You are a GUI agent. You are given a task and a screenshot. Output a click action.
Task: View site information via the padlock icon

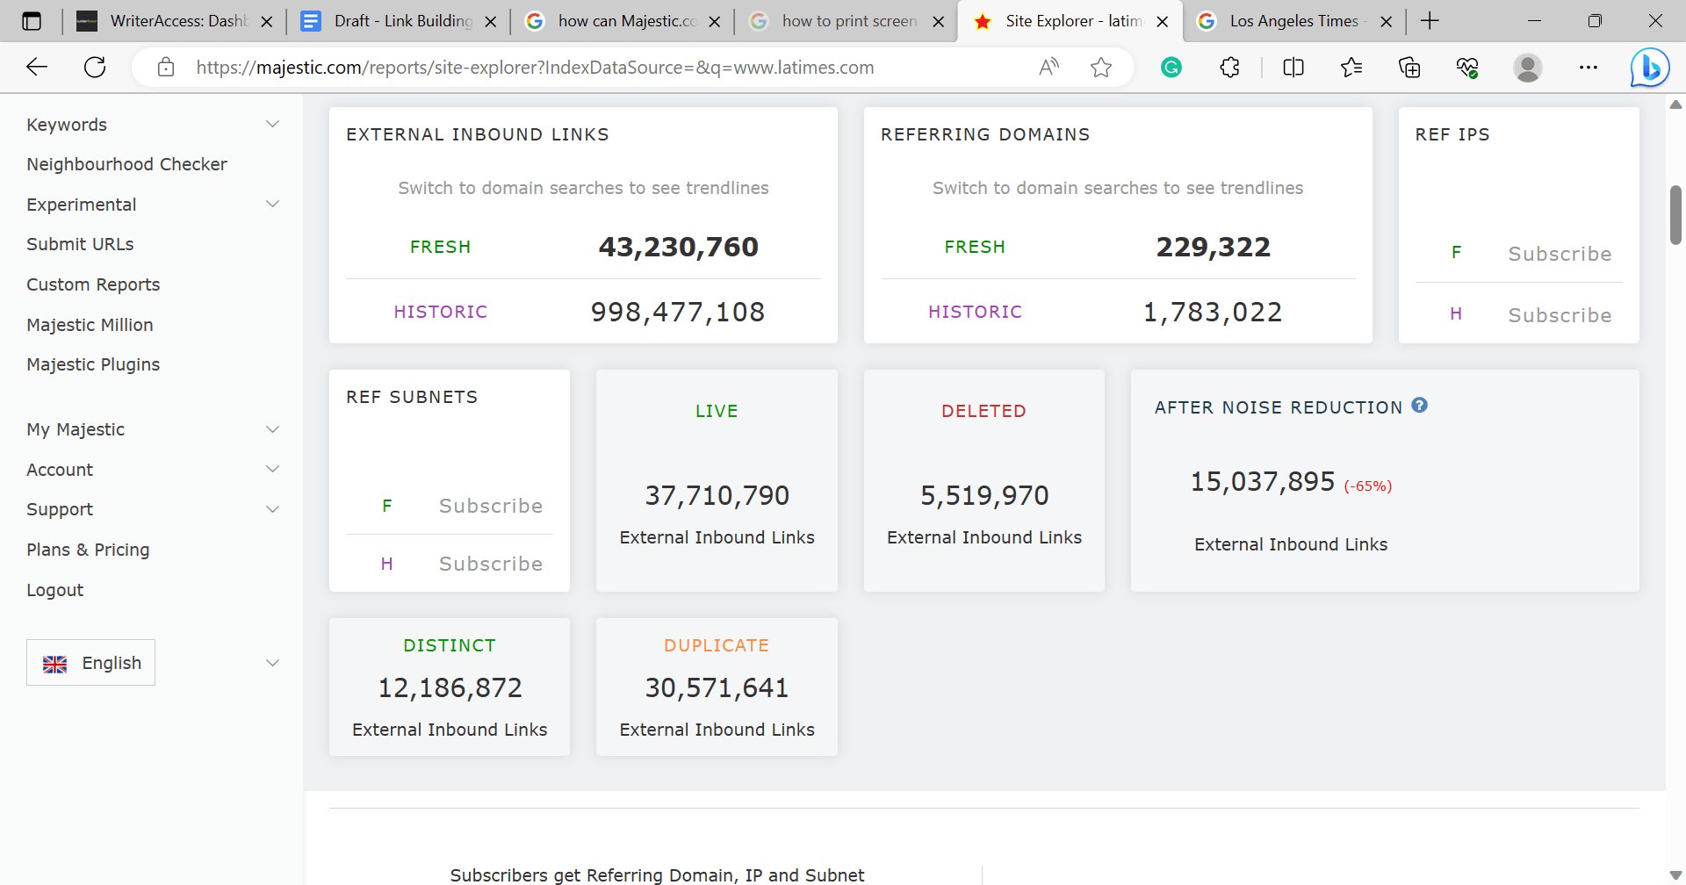pyautogui.click(x=165, y=67)
